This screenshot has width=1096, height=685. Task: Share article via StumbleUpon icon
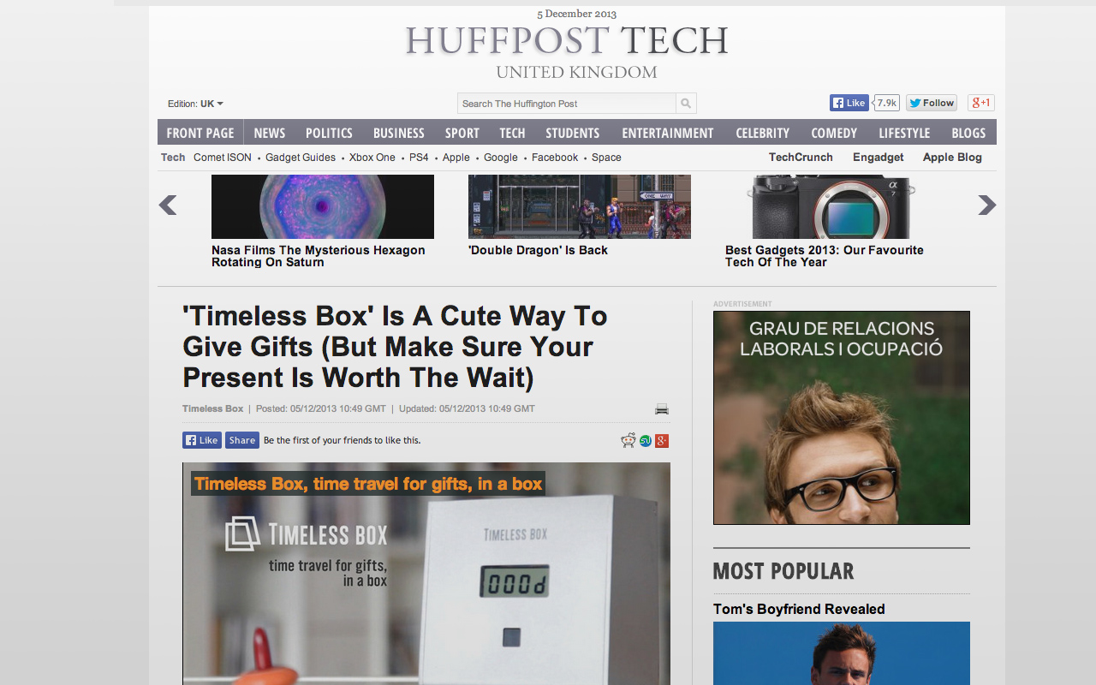646,440
